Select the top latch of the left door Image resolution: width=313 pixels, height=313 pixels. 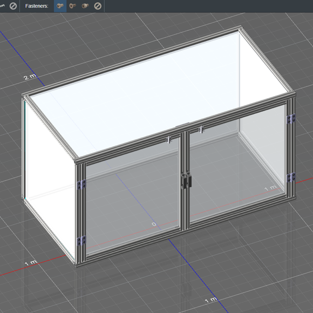pyautogui.click(x=169, y=139)
